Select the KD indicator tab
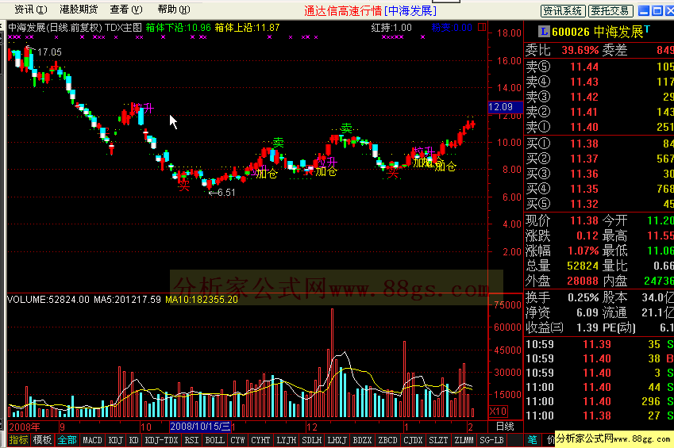The height and width of the screenshot is (448, 674). [133, 440]
